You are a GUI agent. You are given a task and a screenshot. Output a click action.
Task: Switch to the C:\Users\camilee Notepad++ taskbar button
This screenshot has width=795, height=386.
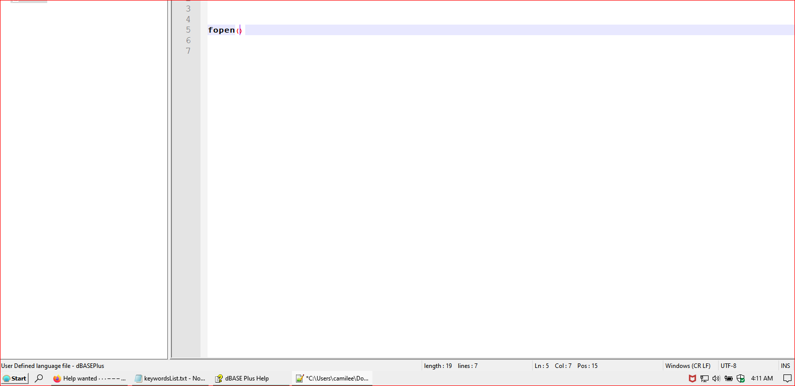[332, 378]
